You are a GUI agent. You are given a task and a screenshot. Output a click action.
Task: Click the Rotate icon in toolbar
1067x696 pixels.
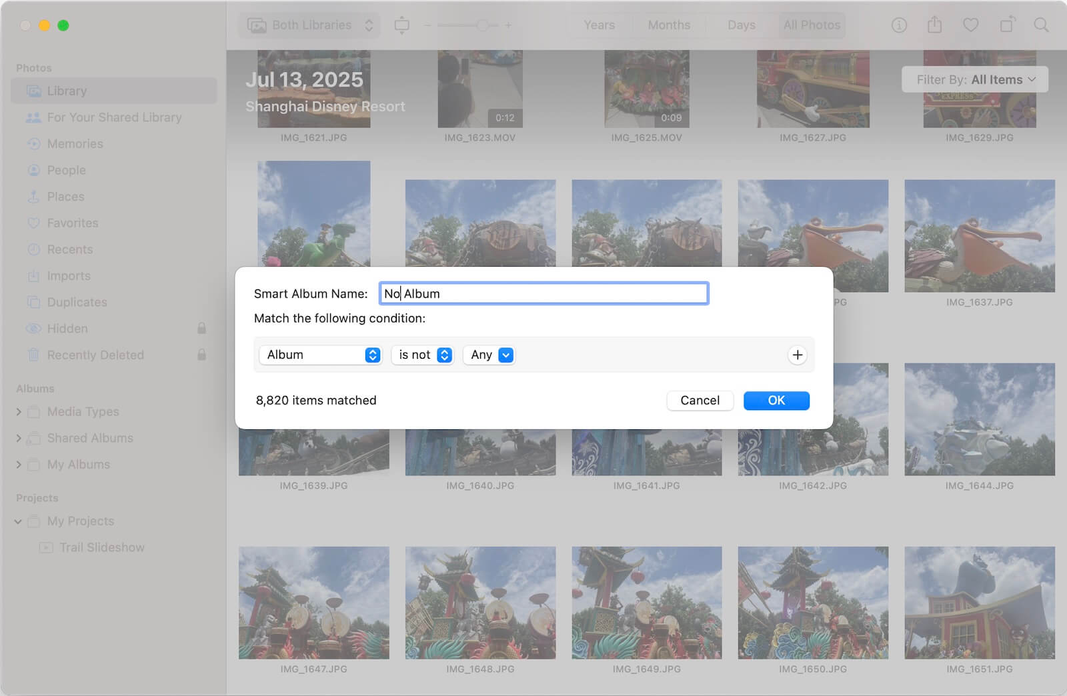coord(1007,25)
